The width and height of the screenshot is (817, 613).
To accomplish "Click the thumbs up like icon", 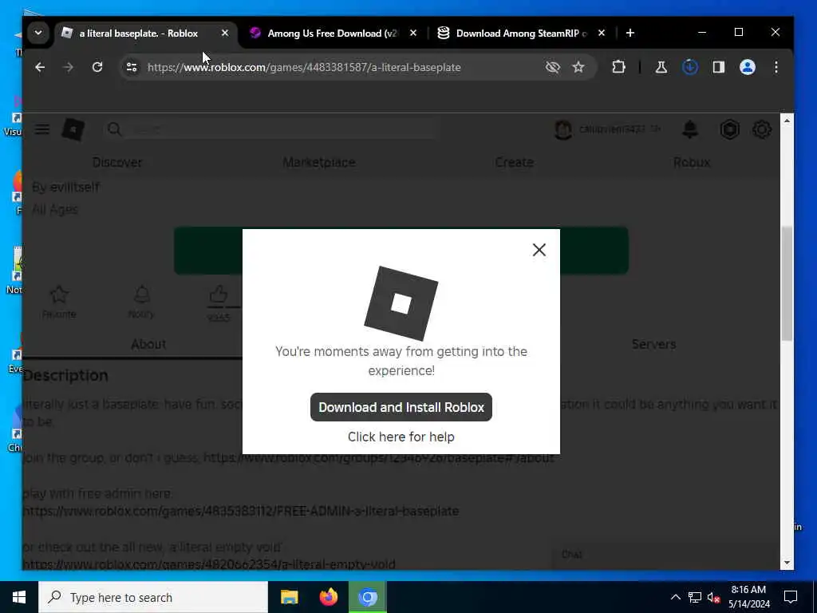I will (219, 295).
